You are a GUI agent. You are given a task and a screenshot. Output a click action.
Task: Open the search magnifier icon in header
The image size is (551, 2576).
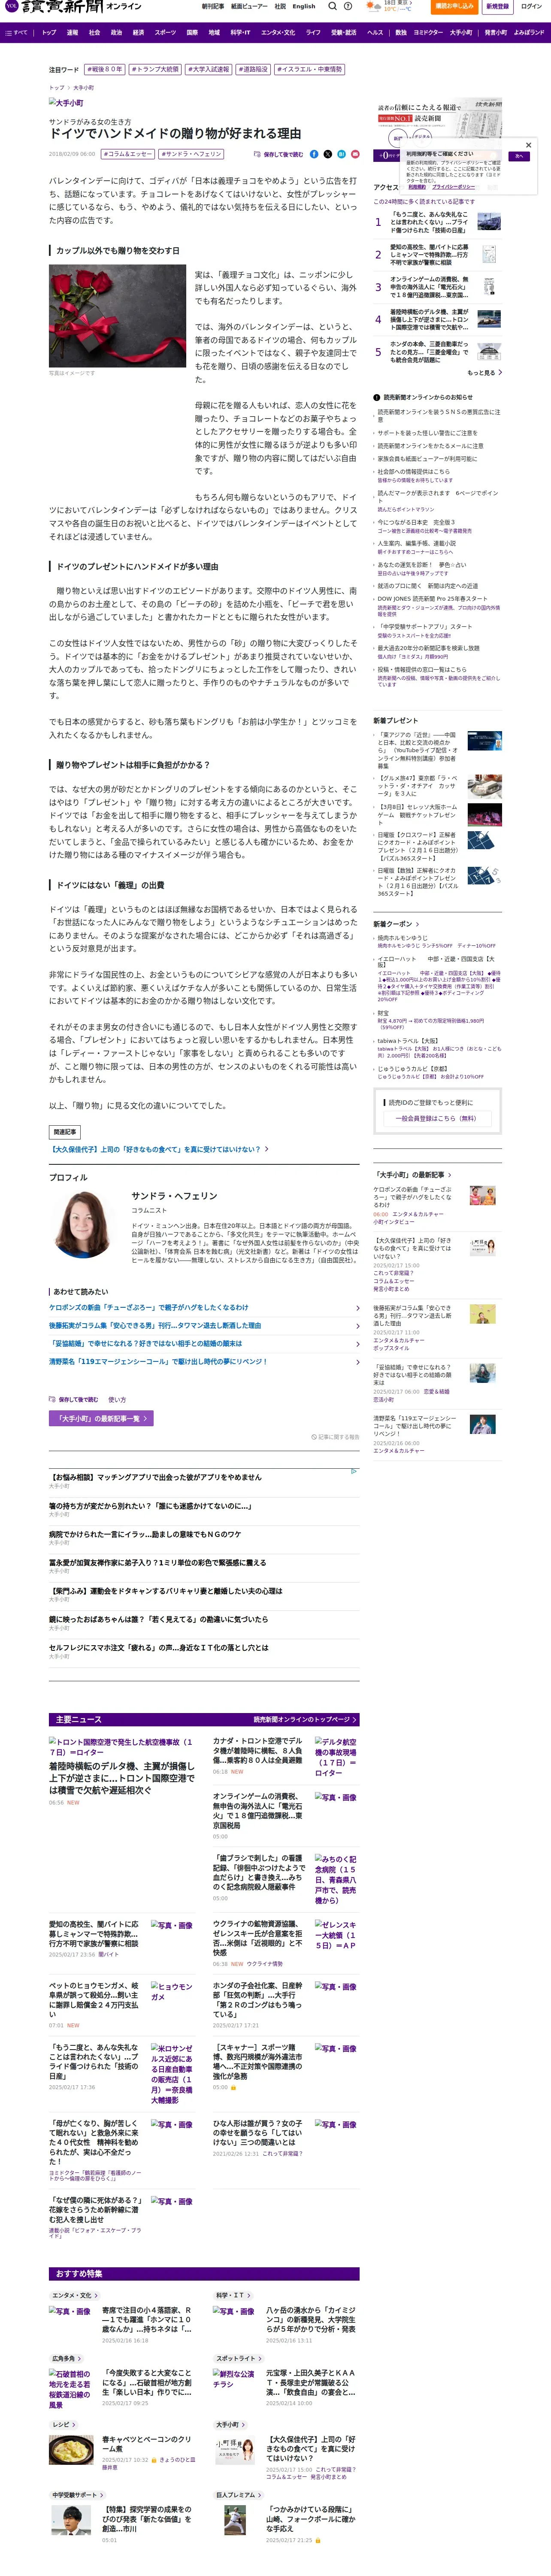coord(333,6)
